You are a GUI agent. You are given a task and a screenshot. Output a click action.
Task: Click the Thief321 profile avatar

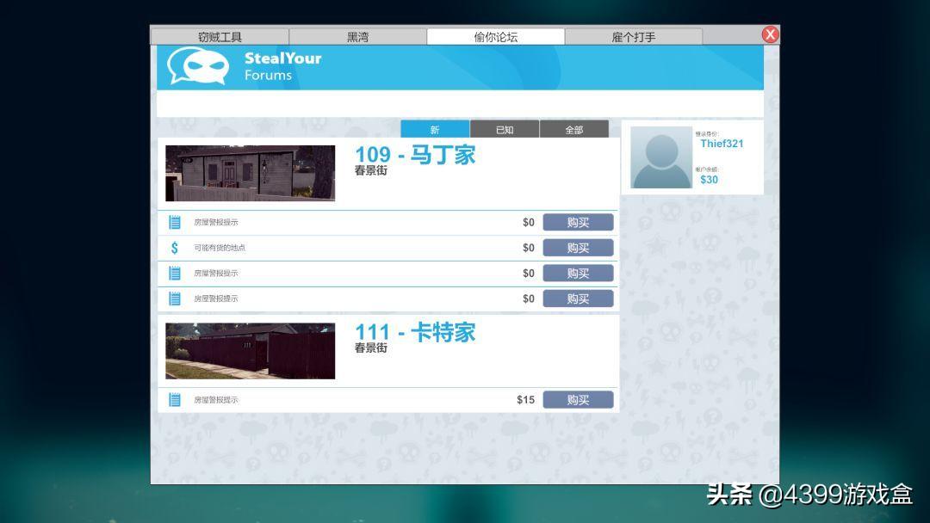click(661, 157)
